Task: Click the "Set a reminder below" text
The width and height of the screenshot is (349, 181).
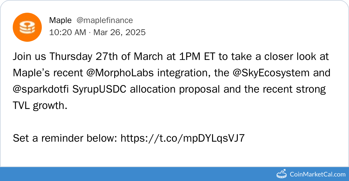Action: click(x=65, y=138)
